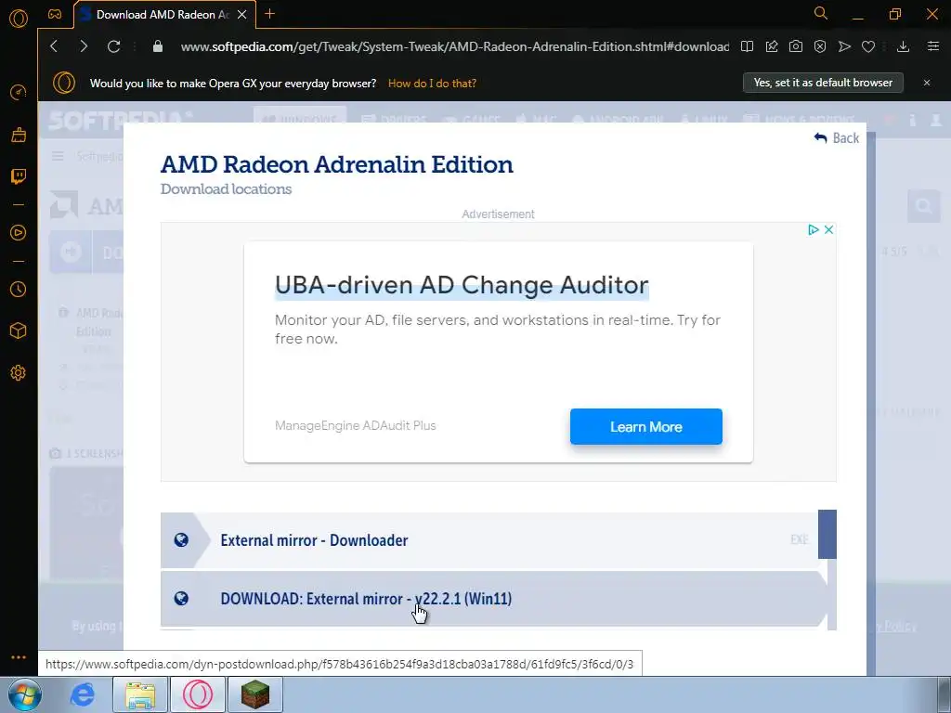Click the edit-page pencil icon in address bar
Image resolution: width=951 pixels, height=713 pixels.
(772, 46)
